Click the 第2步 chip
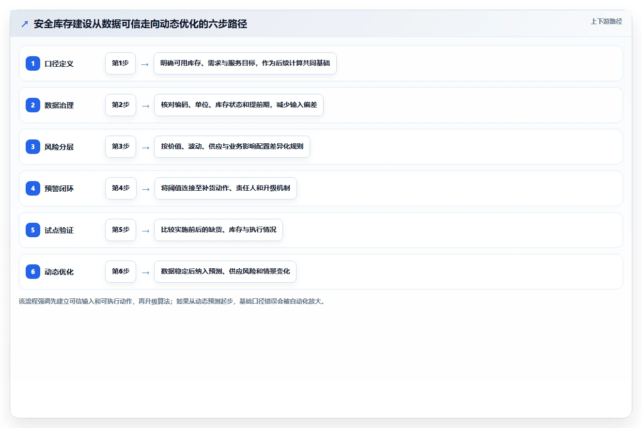The width and height of the screenshot is (642, 428). pyautogui.click(x=121, y=105)
